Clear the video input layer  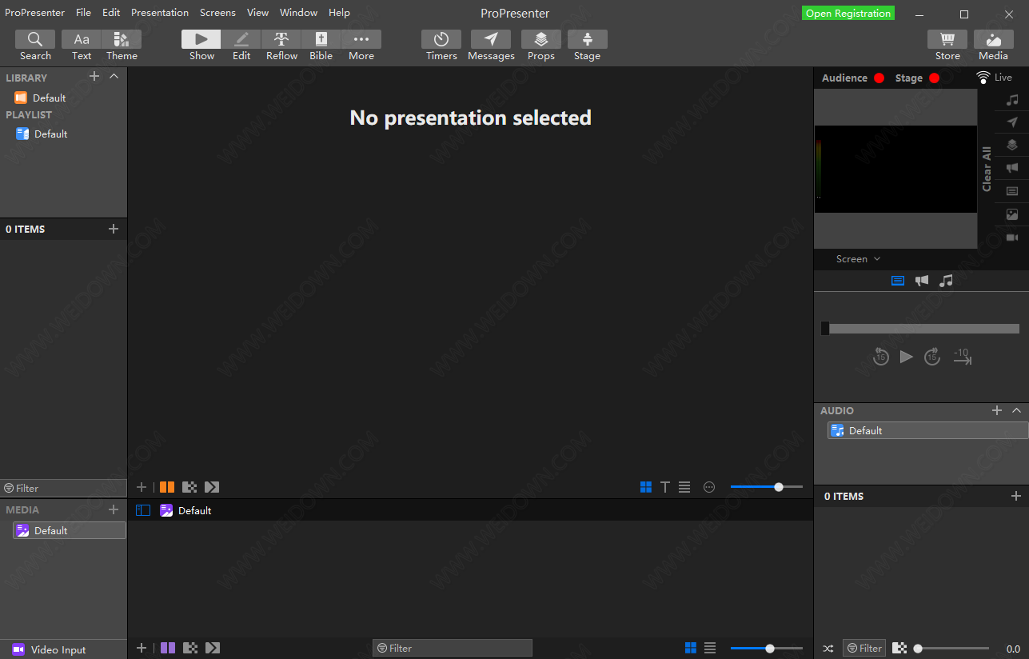tap(1012, 238)
